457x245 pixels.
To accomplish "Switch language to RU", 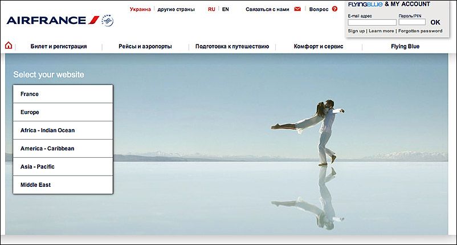I will pyautogui.click(x=211, y=9).
